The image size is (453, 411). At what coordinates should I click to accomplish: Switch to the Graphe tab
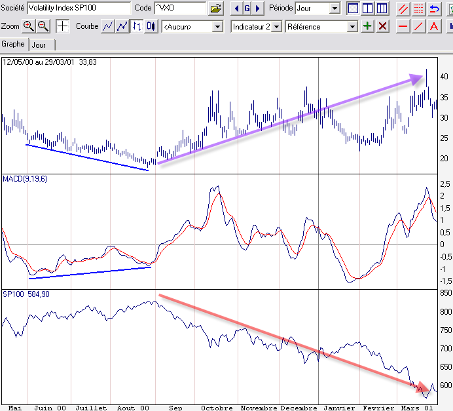13,44
